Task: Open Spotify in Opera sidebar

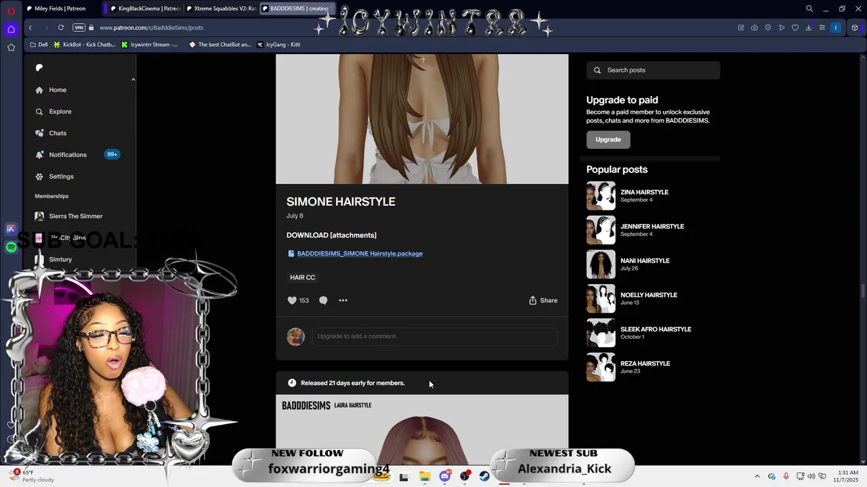Action: pos(11,248)
